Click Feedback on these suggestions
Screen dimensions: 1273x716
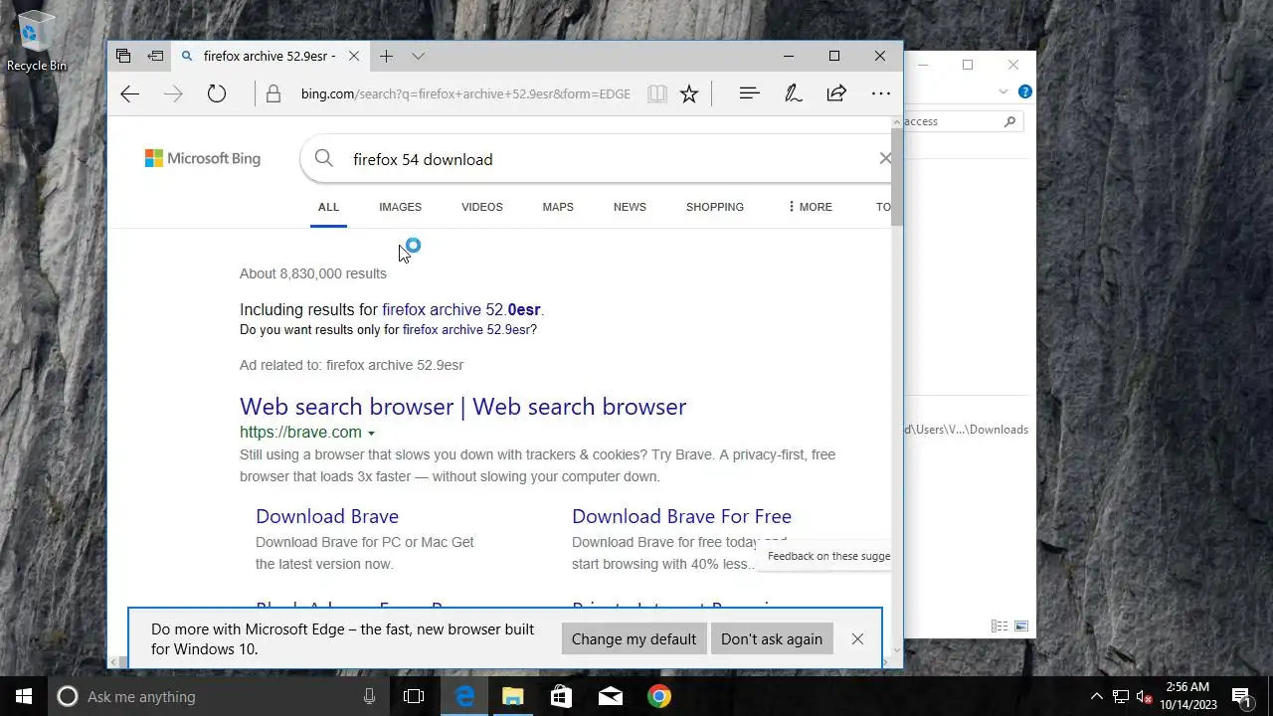point(828,556)
